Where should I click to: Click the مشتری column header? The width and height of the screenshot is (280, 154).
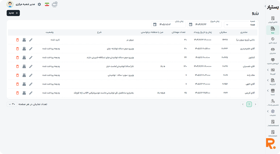coord(244,32)
